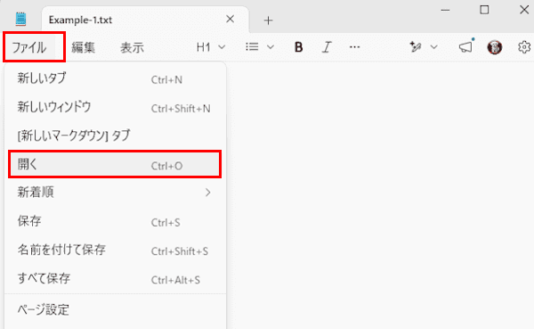Expand the H1 heading dropdown
This screenshot has height=329, width=534.
[x=211, y=47]
